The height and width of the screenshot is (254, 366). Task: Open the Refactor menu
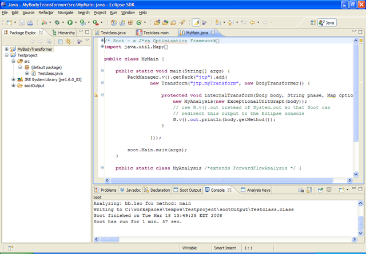[x=46, y=13]
